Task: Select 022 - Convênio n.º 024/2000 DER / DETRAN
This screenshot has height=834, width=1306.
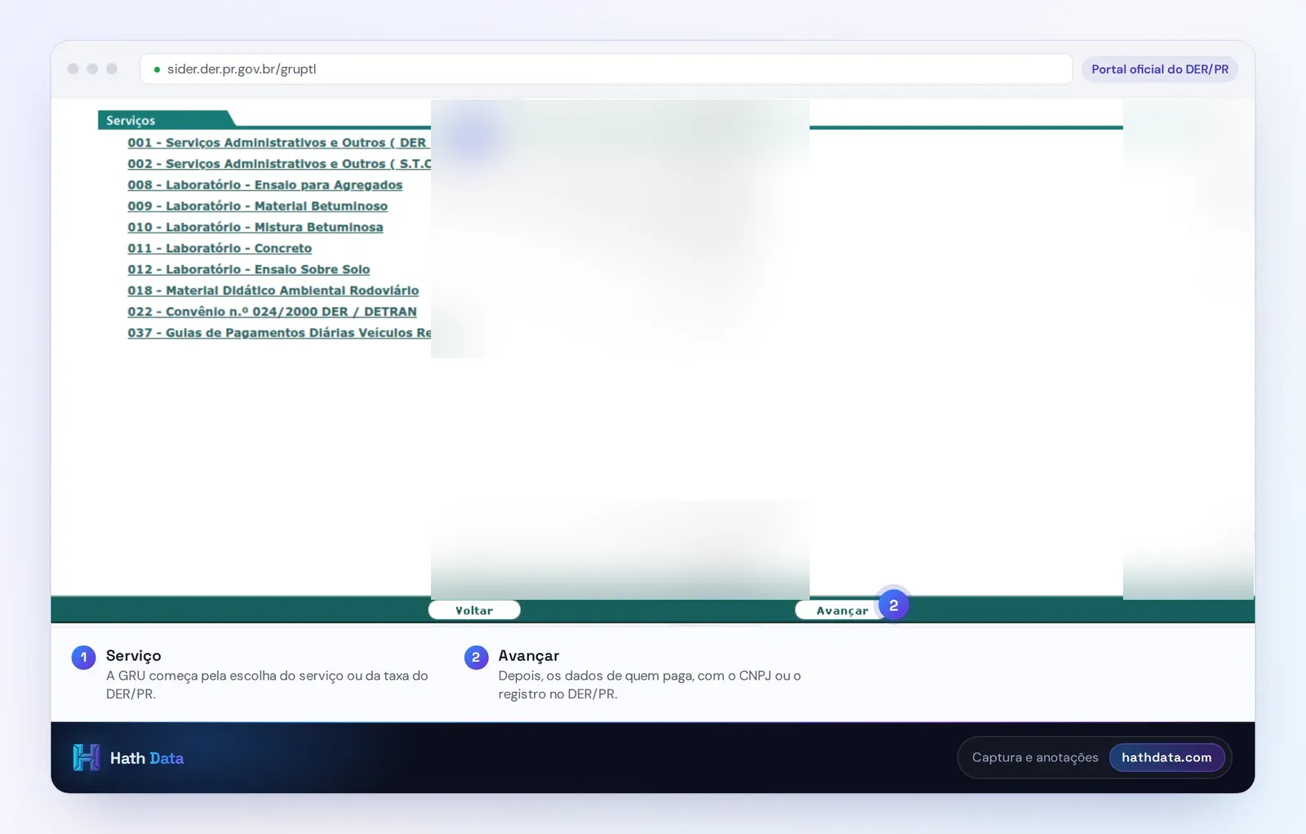Action: pos(272,312)
